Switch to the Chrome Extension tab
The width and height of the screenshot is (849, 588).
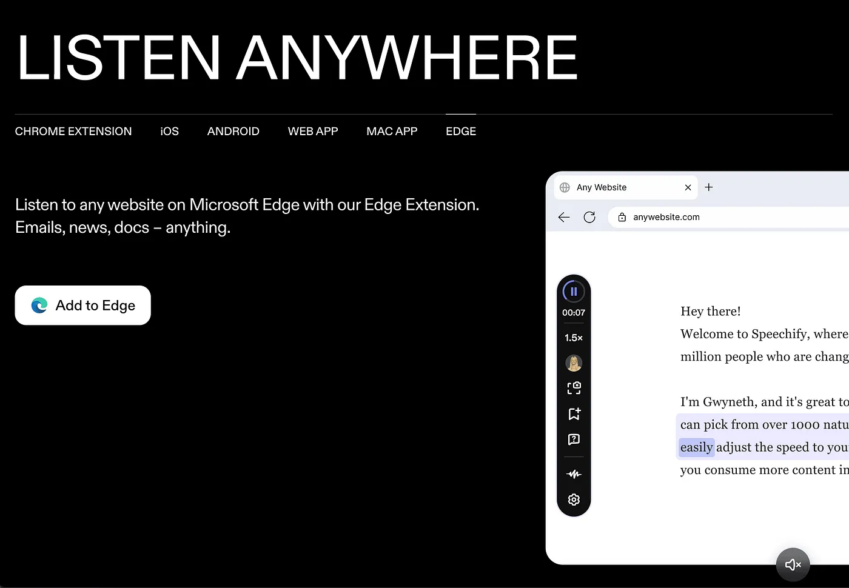click(73, 131)
